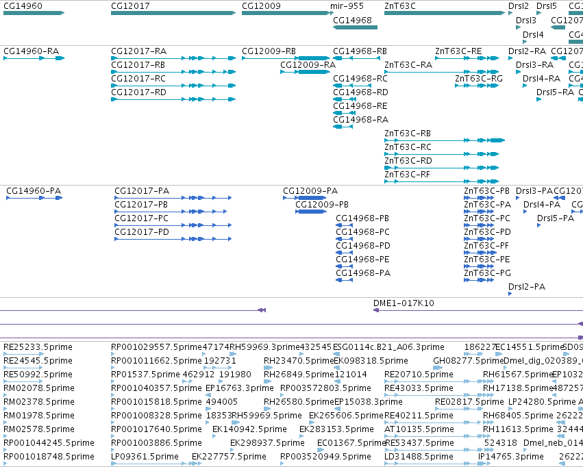
Task: Click transcript Drsl4-RA
Action: pos(541,78)
